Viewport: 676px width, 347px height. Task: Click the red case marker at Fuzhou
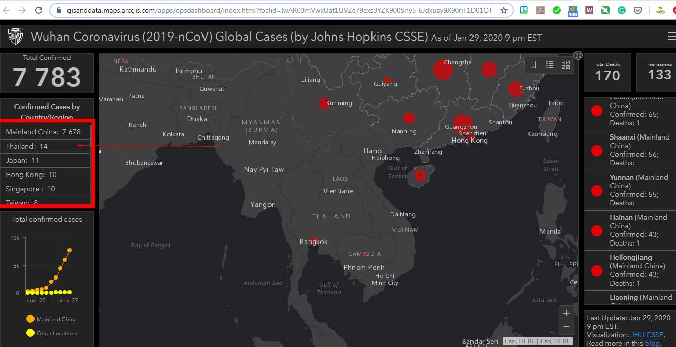pyautogui.click(x=515, y=89)
